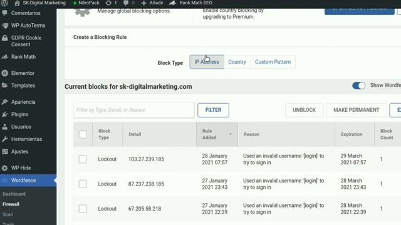The width and height of the screenshot is (401, 225).
Task: Check the row for 87.237.238.185
Action: coord(83,184)
